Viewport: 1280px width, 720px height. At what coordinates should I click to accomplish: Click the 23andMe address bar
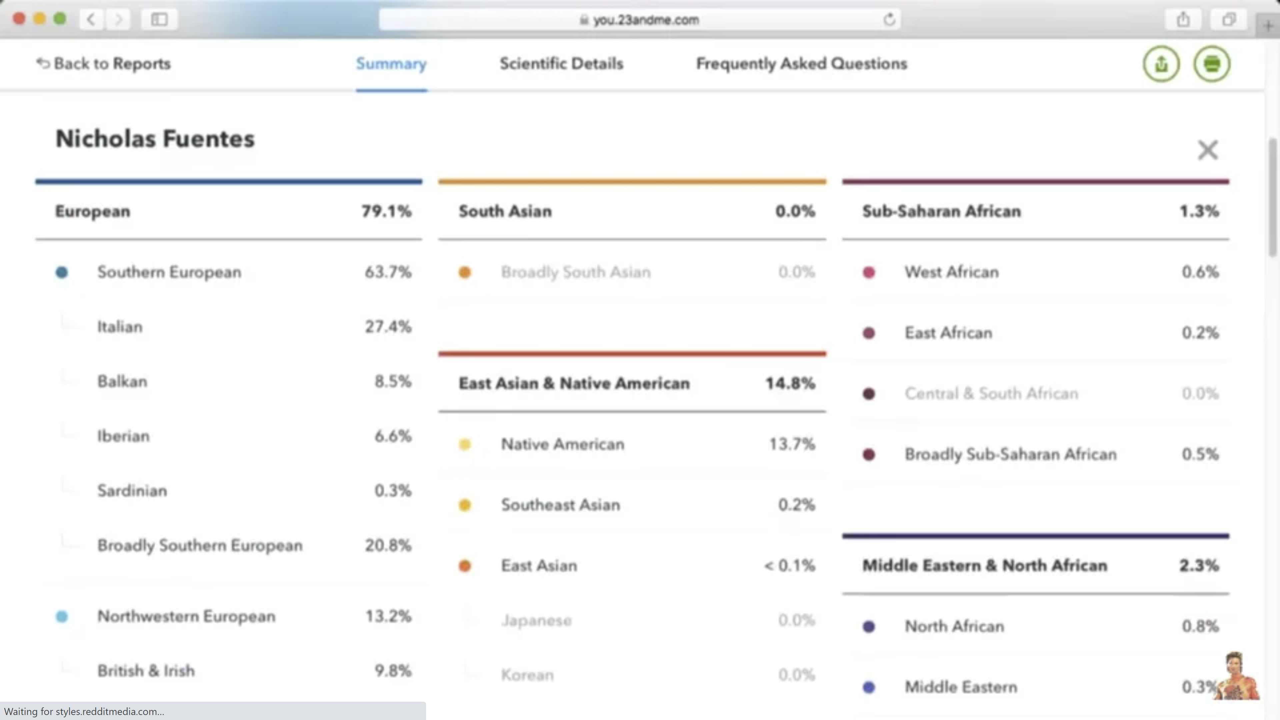coord(640,19)
